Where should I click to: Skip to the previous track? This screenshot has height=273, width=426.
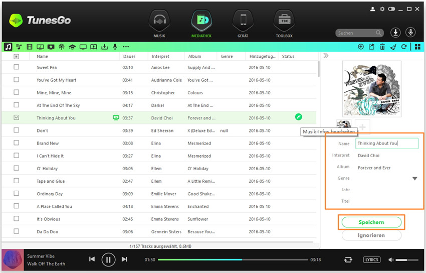point(92,259)
